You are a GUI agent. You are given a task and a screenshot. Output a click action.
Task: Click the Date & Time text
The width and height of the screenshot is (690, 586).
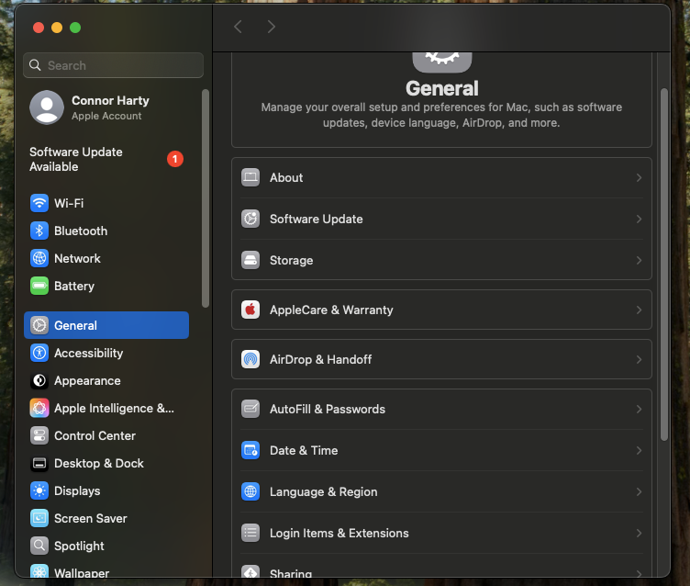(x=304, y=450)
